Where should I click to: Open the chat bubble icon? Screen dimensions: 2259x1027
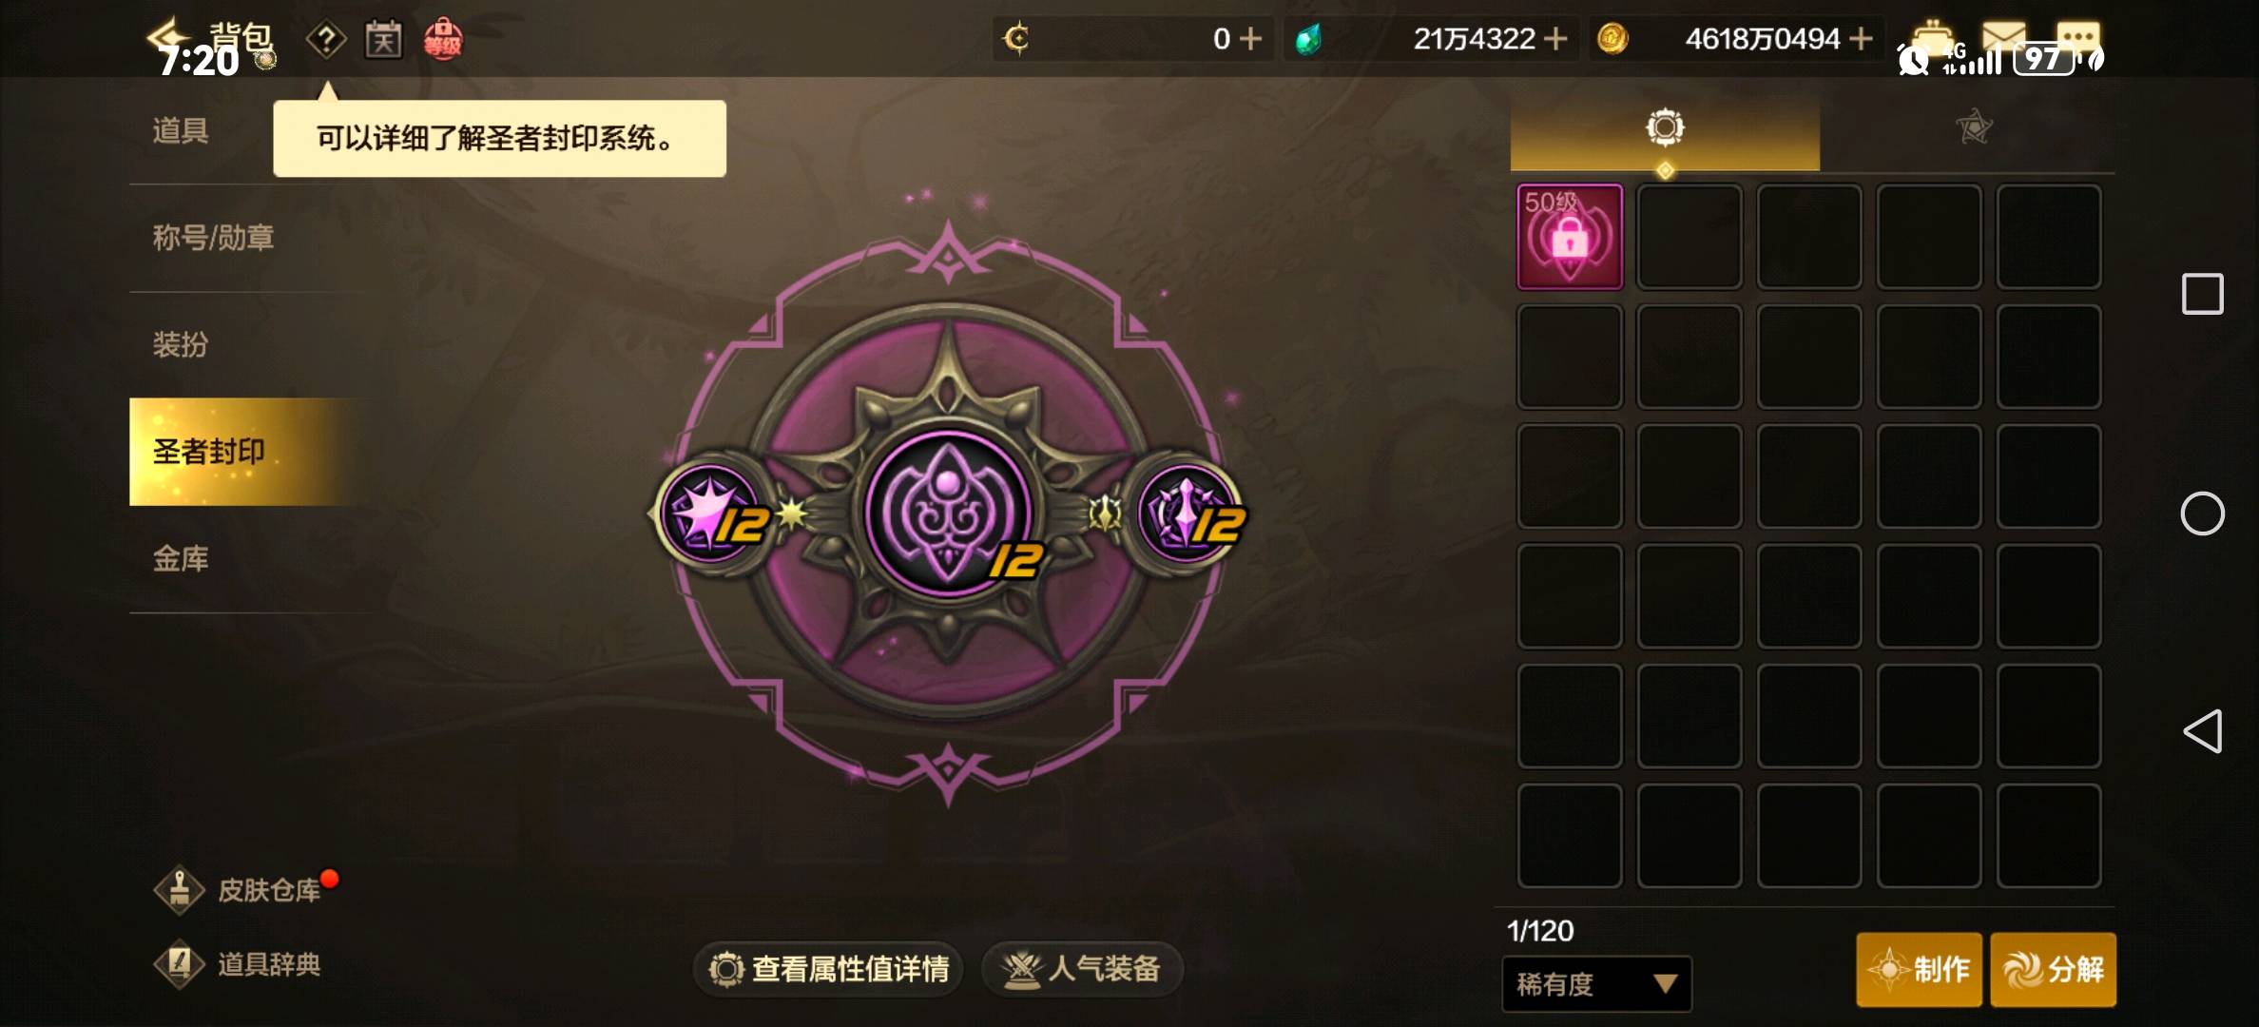point(2078,36)
